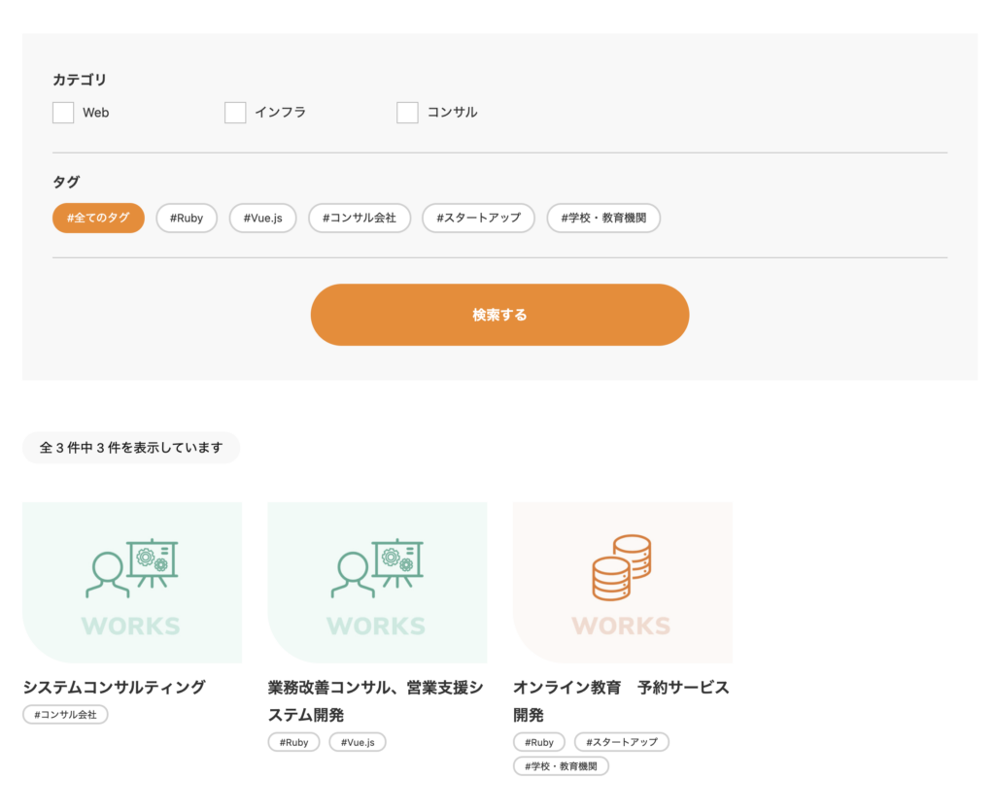Tick the コンサル category checkbox
Image resolution: width=995 pixels, height=812 pixels.
[407, 113]
